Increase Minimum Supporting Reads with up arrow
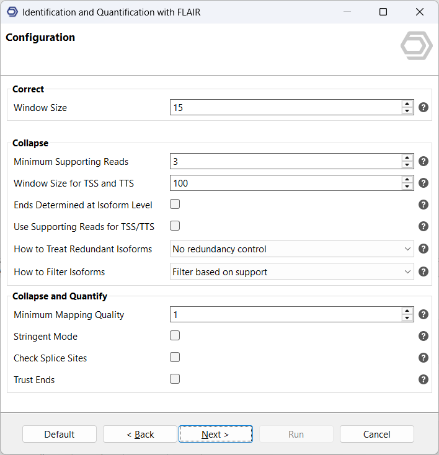The width and height of the screenshot is (439, 455). 407,157
